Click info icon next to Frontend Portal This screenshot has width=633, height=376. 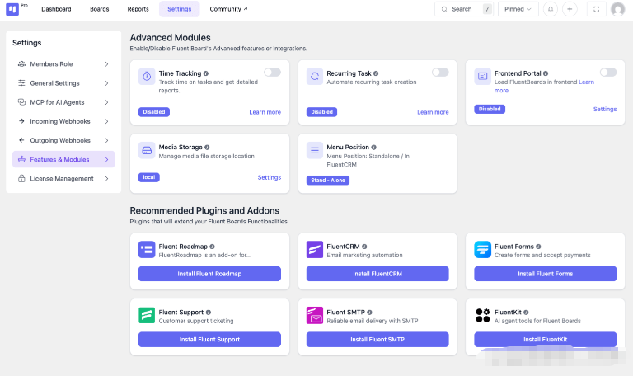(546, 73)
